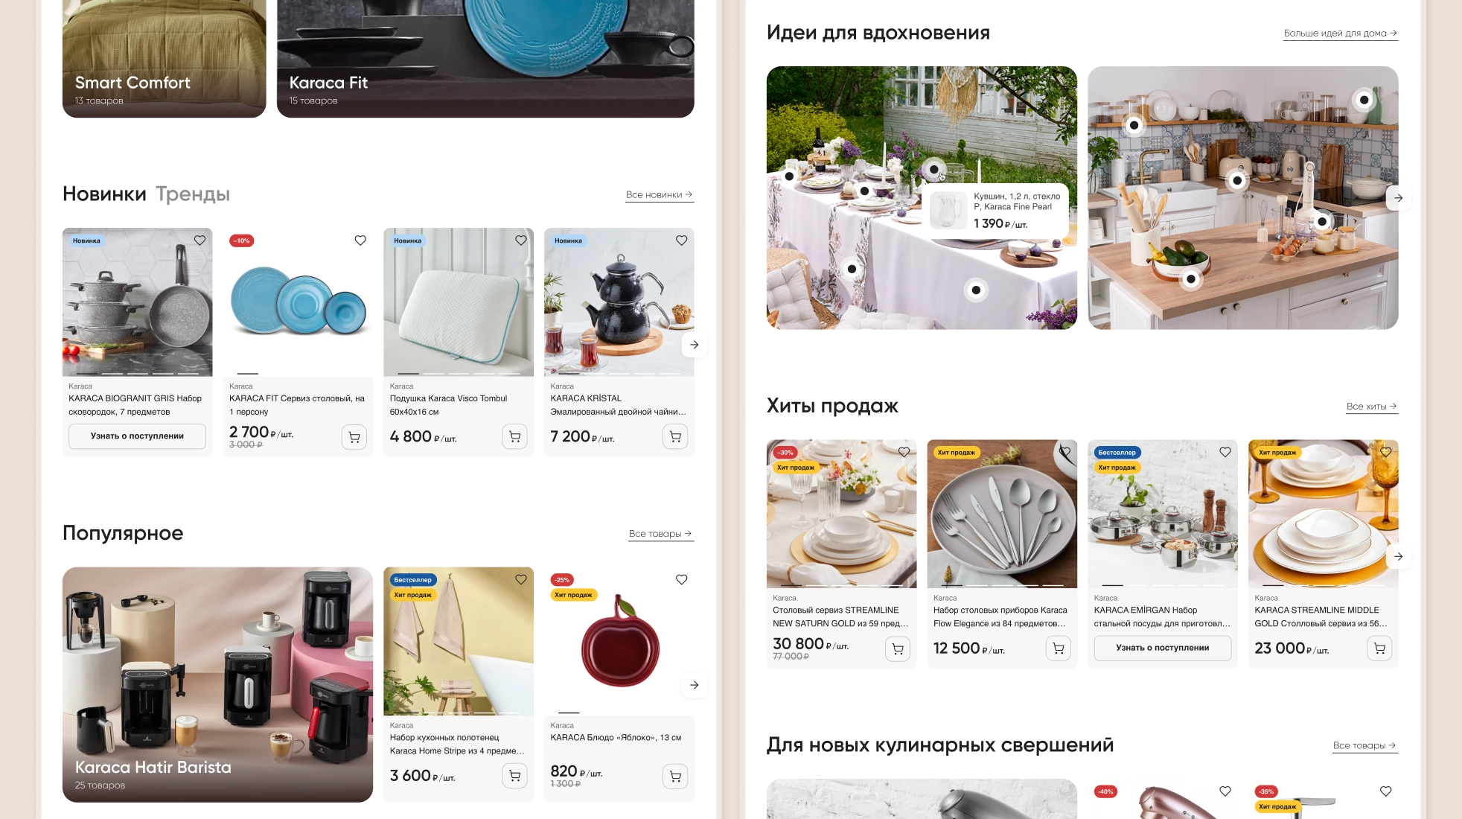Toggle favorite heart on EMİRGAN cookware set
This screenshot has width=1462, height=819.
(1225, 452)
